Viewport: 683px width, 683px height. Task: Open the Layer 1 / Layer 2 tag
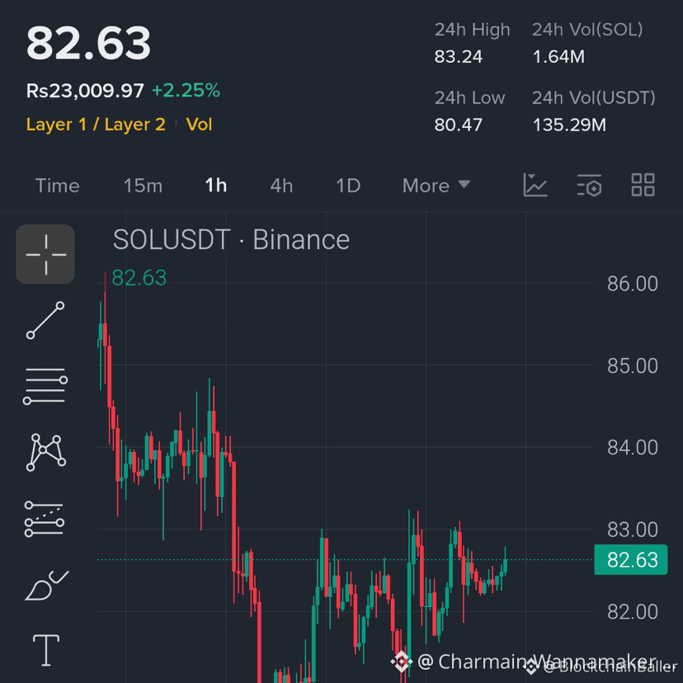[96, 125]
